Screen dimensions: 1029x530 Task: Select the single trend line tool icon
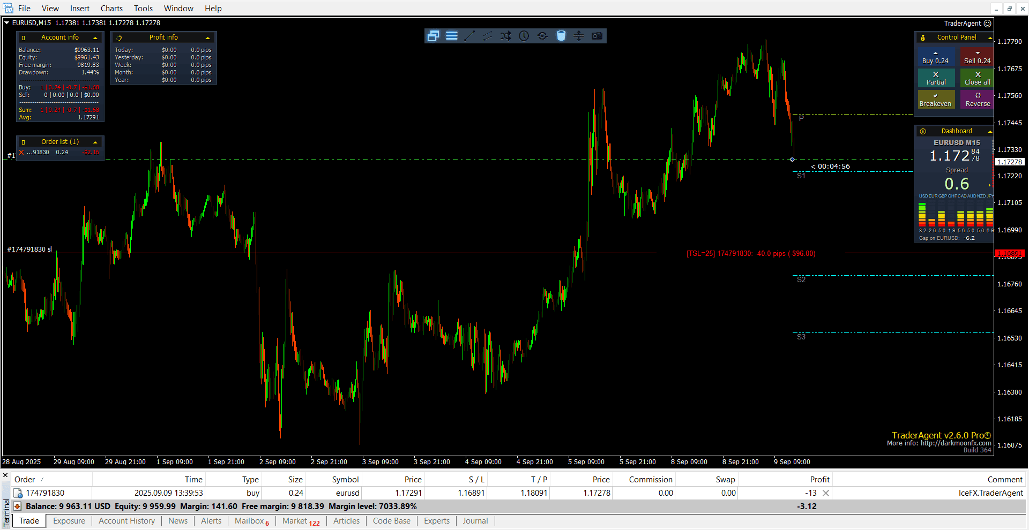(469, 36)
